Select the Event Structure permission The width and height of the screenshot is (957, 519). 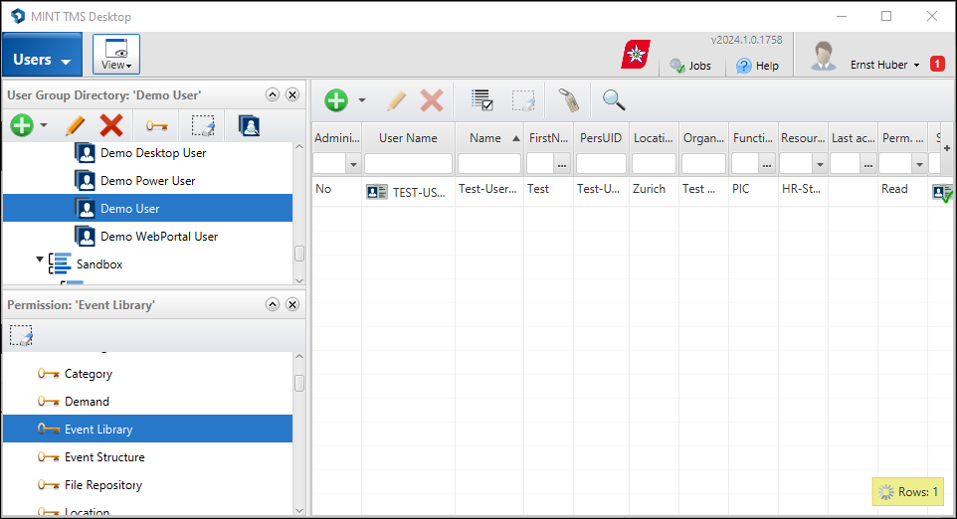click(104, 457)
